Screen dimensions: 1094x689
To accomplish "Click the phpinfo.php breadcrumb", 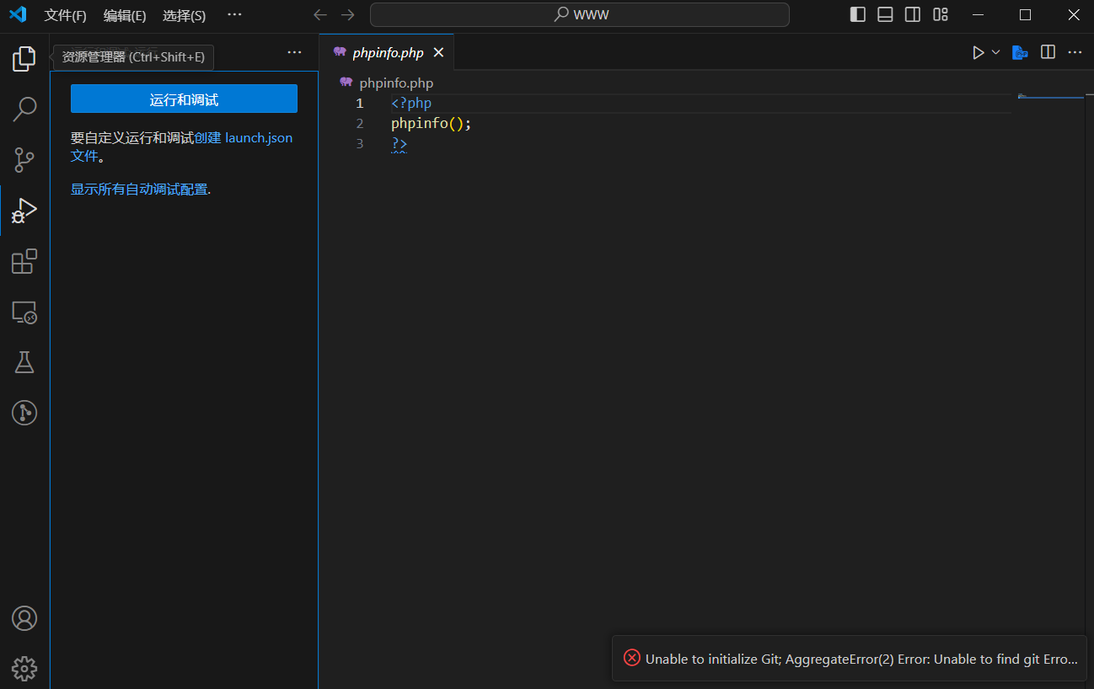I will 396,83.
